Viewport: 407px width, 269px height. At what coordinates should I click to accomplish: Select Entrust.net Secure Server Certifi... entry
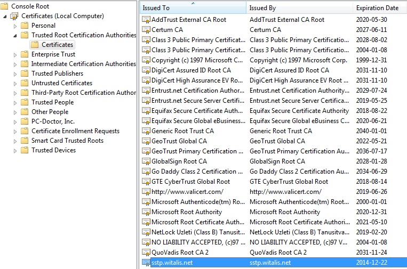coord(198,101)
